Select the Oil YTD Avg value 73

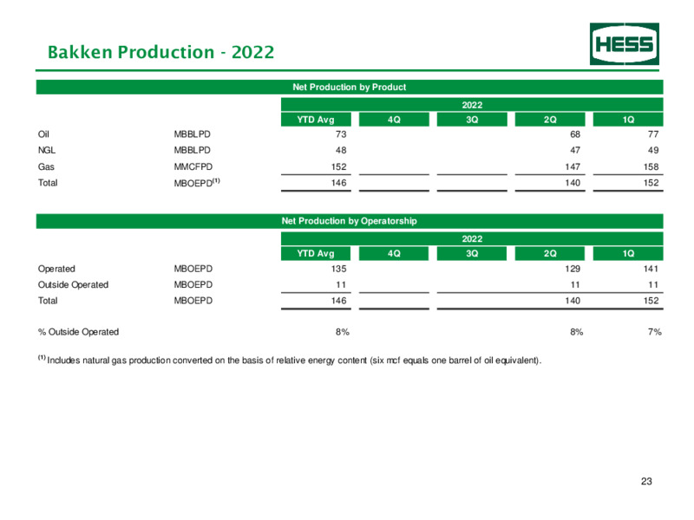pos(341,134)
